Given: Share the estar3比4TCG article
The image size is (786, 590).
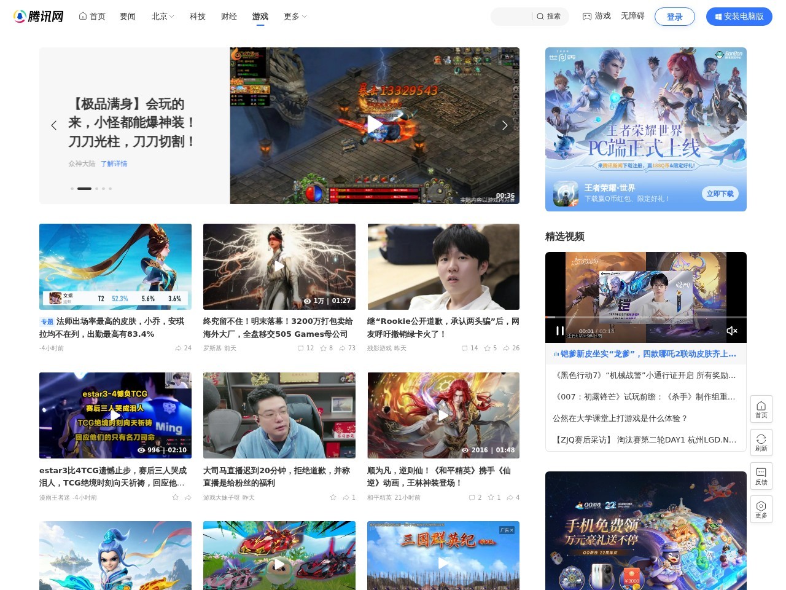Looking at the screenshot, I should tap(188, 497).
